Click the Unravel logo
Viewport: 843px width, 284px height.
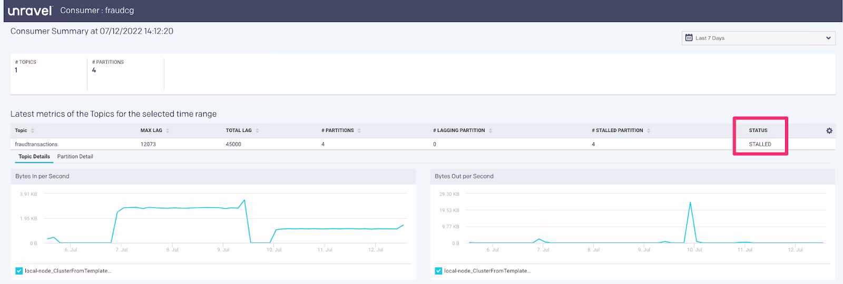(30, 11)
